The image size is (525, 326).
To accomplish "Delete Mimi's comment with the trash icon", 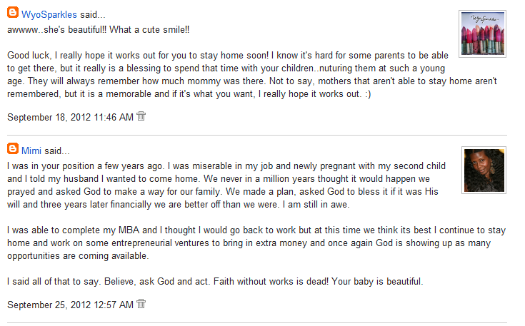I will [x=141, y=304].
